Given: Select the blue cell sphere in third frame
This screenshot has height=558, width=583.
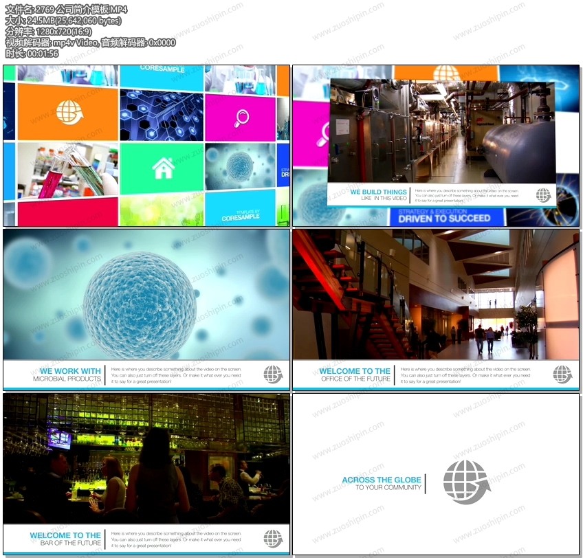Looking at the screenshot, I should click(x=140, y=296).
